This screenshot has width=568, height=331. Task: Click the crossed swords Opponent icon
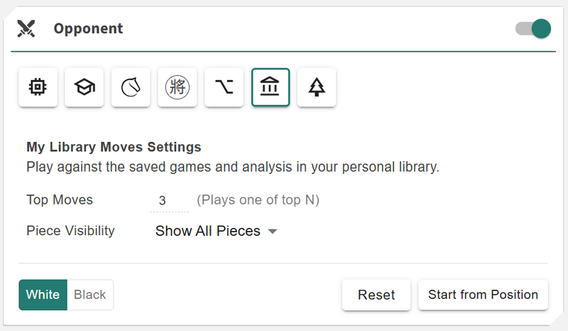(27, 29)
